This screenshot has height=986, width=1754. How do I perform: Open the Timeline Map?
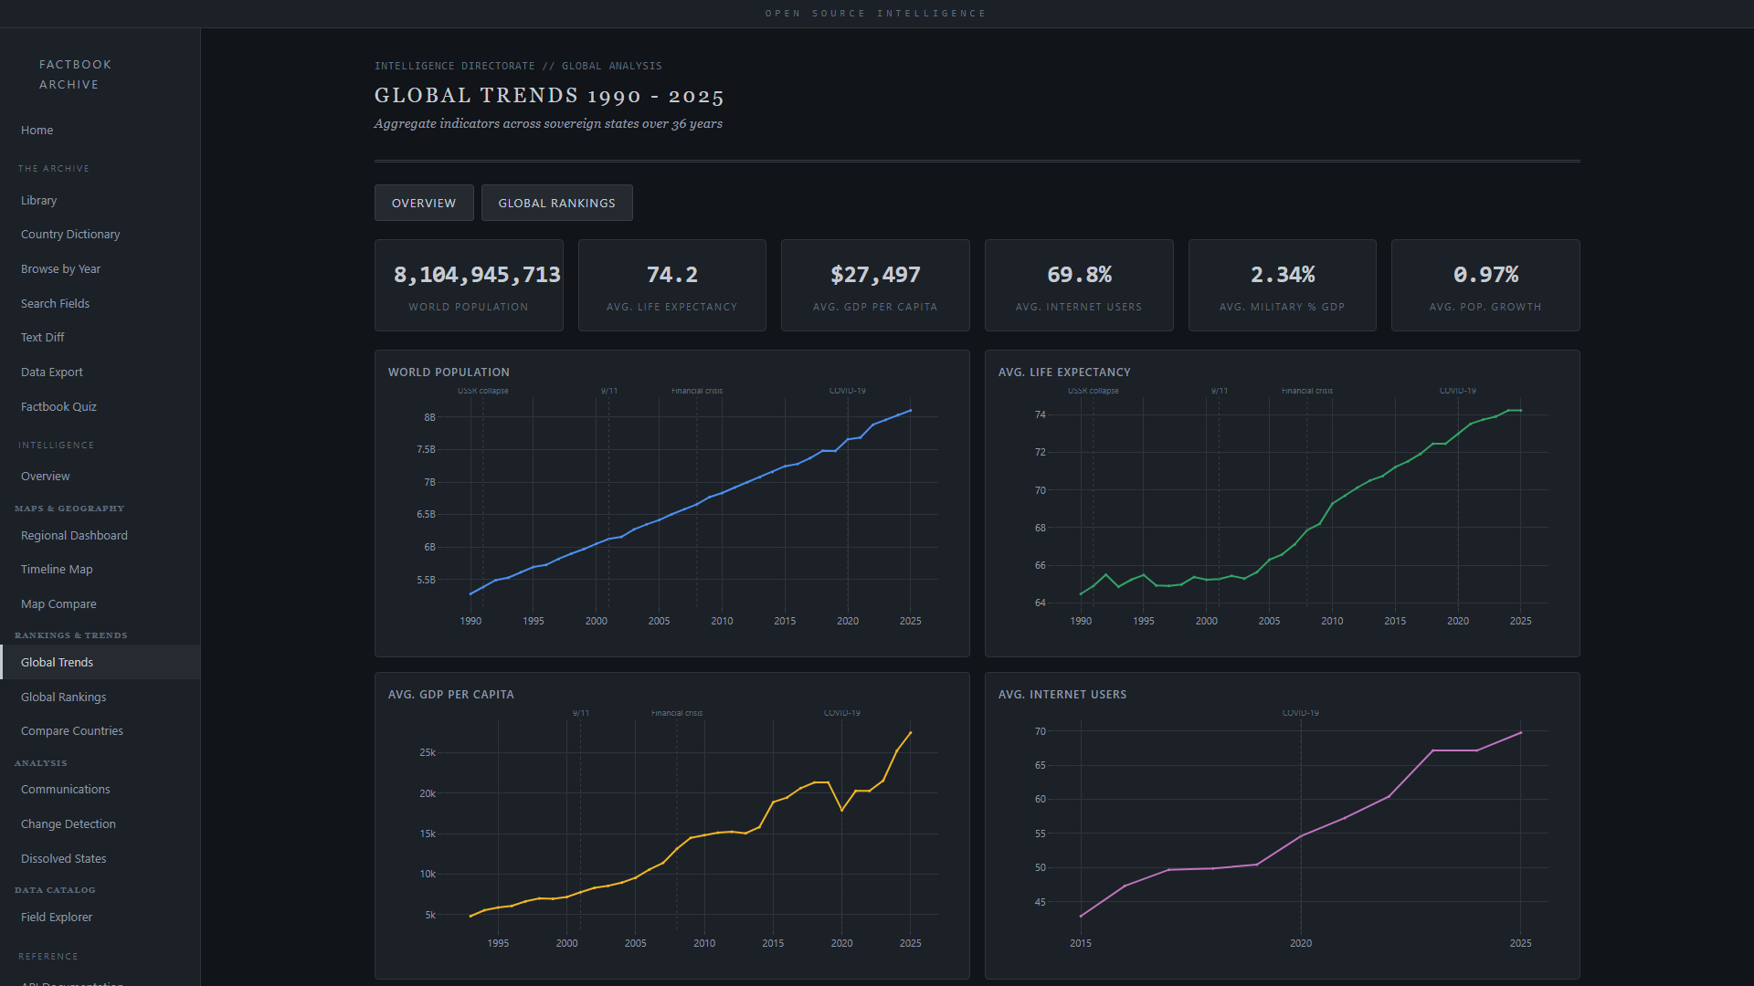tap(57, 569)
